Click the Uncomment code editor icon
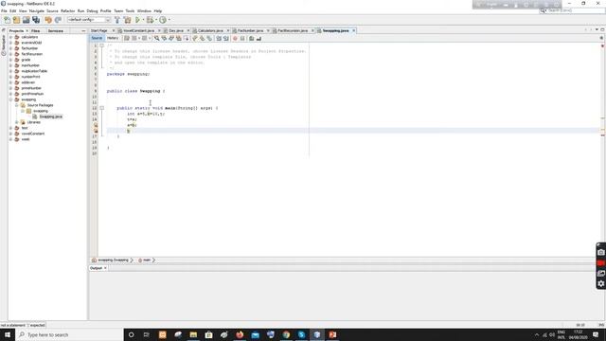 [x=258, y=38]
